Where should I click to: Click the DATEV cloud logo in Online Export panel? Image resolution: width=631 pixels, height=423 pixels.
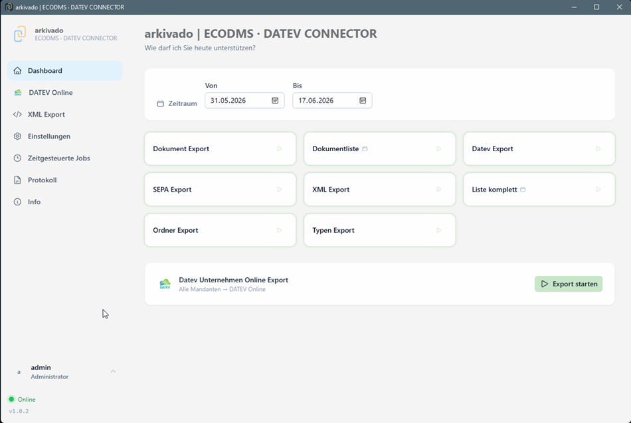[165, 284]
